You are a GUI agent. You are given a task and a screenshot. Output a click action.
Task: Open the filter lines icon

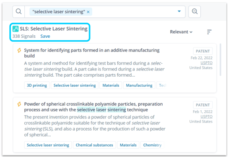pyautogui.click(x=209, y=32)
